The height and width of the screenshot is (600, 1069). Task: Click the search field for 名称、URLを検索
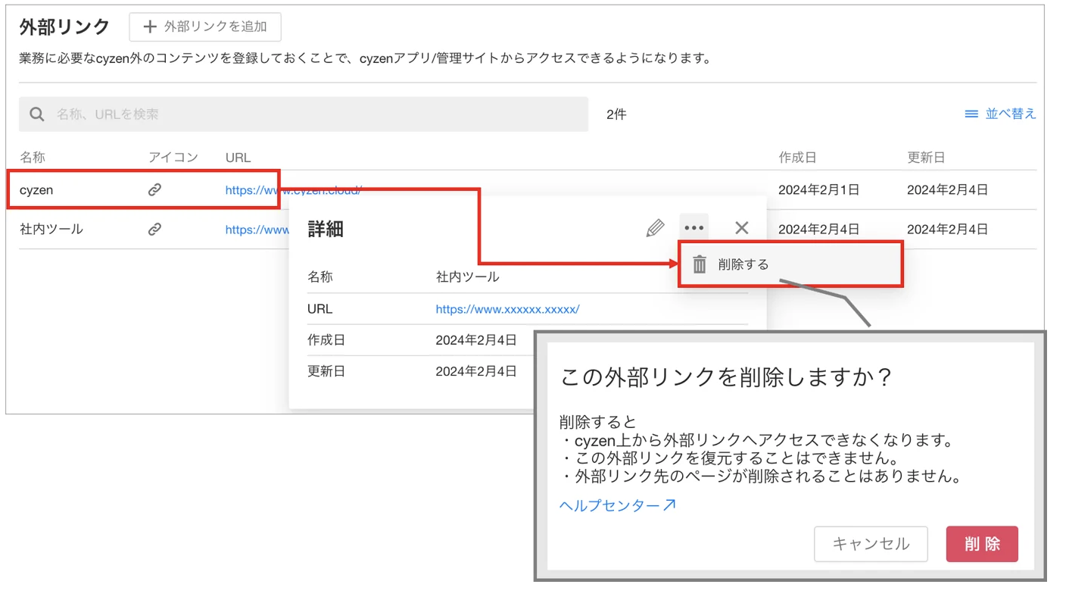click(x=304, y=114)
